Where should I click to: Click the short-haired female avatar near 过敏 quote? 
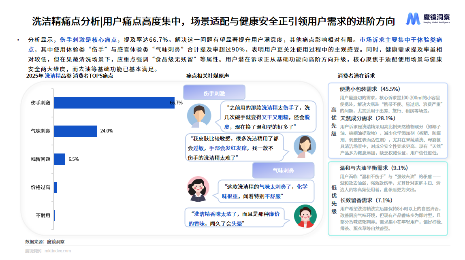pos(305,146)
